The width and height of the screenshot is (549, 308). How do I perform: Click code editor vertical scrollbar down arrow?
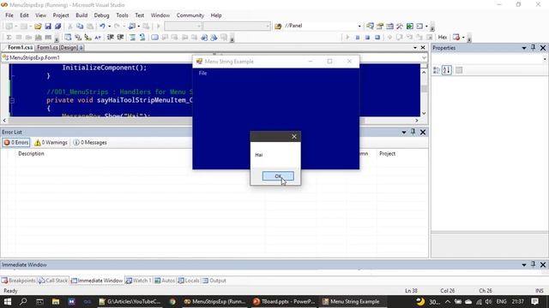[424, 113]
